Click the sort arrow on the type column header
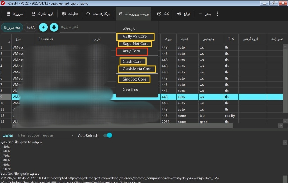 [9, 42]
